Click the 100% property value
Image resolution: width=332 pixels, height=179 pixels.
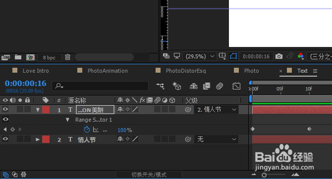[x=125, y=130]
